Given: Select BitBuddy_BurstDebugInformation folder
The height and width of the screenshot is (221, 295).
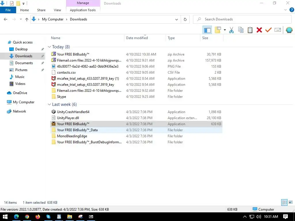Looking at the screenshot, I should [x=136, y=142].
